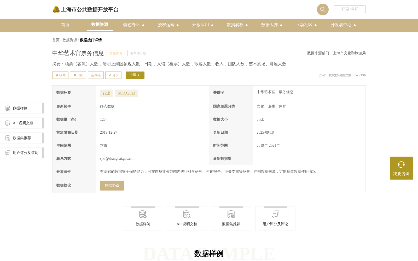Open the 数据样例 card with database icon

click(x=143, y=218)
